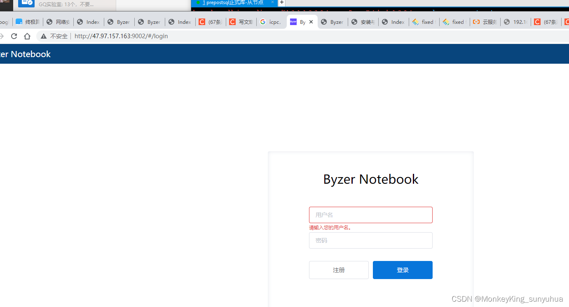Screen dimensions: 569x307
Task: Add a new terminal session tab
Action: tap(282, 2)
